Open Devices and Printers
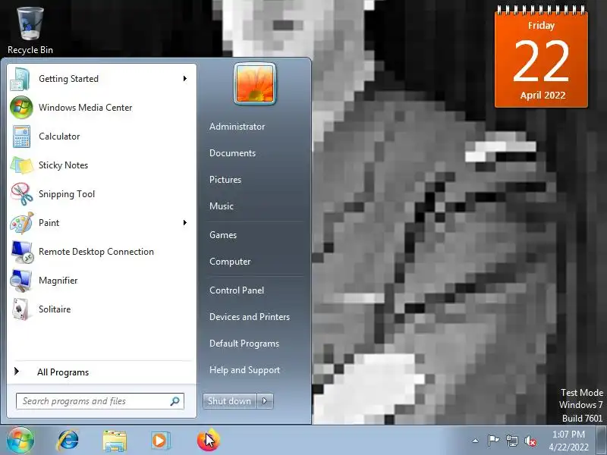 (x=250, y=317)
